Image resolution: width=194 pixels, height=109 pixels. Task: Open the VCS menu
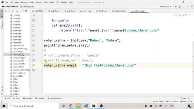57,2
